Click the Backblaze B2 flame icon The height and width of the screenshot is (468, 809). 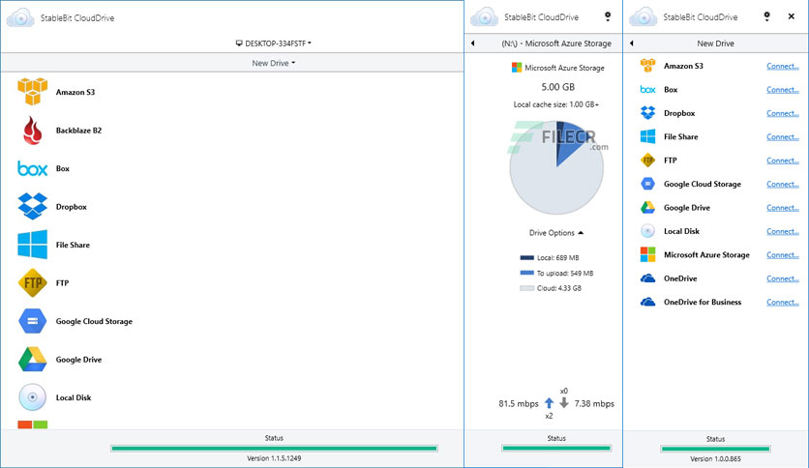click(x=33, y=131)
